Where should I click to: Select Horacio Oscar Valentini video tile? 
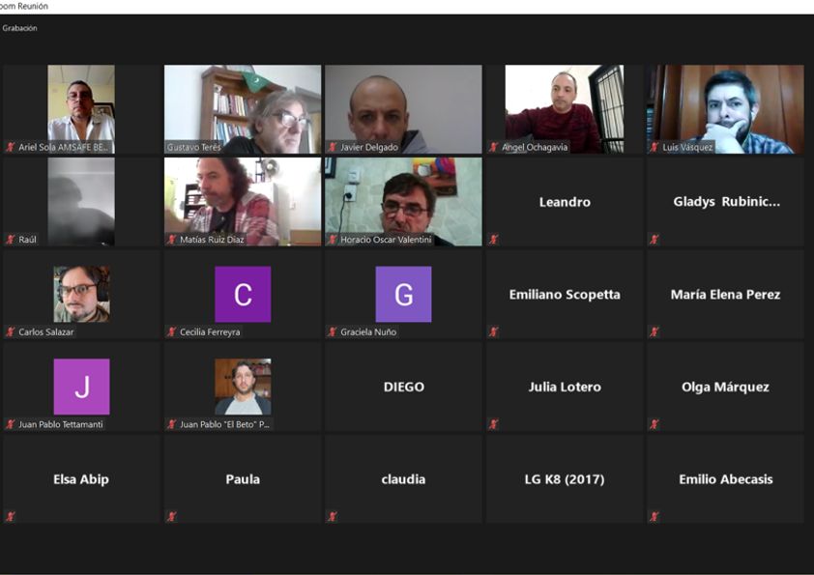pyautogui.click(x=403, y=201)
